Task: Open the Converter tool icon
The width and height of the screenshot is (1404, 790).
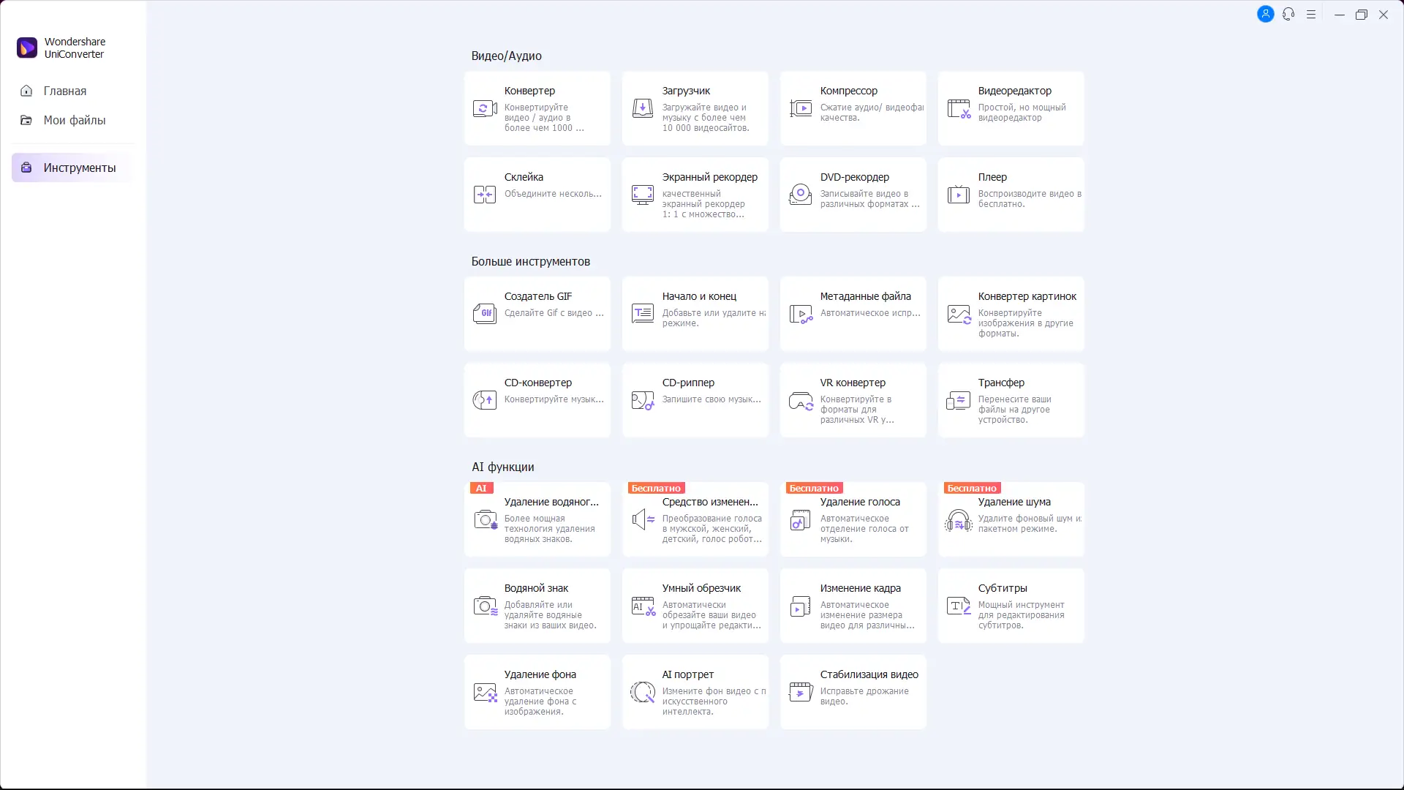Action: coord(485,109)
